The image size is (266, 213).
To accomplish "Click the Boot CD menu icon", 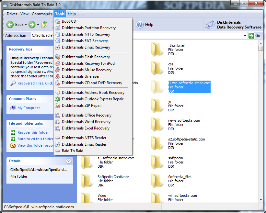I will pyautogui.click(x=58, y=21).
